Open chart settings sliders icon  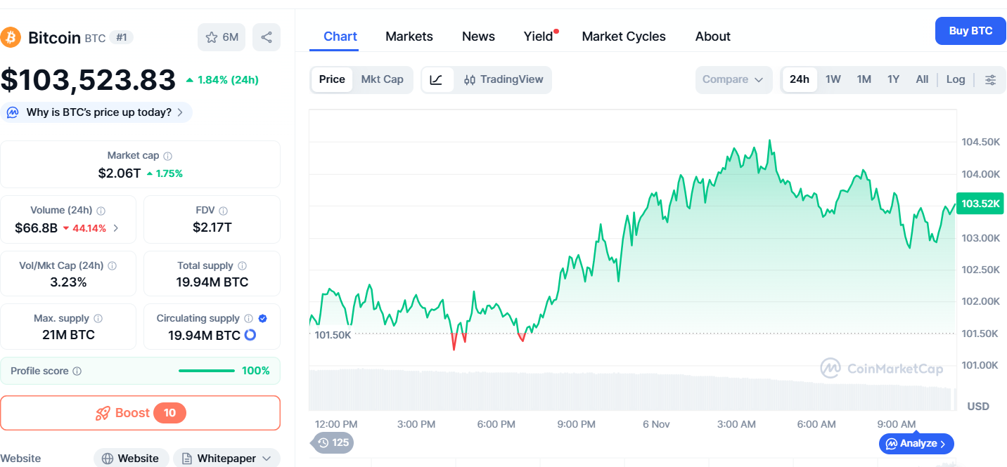(x=990, y=80)
